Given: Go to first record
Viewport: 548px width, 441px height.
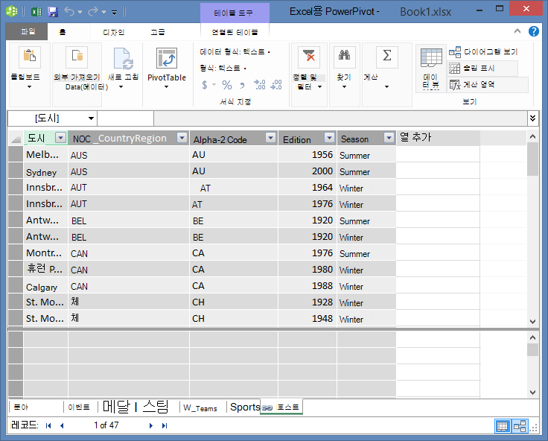Looking at the screenshot, I should tap(48, 425).
